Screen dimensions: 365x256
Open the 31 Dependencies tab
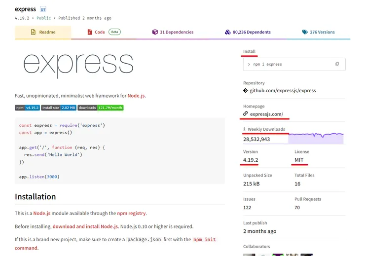coord(173,32)
